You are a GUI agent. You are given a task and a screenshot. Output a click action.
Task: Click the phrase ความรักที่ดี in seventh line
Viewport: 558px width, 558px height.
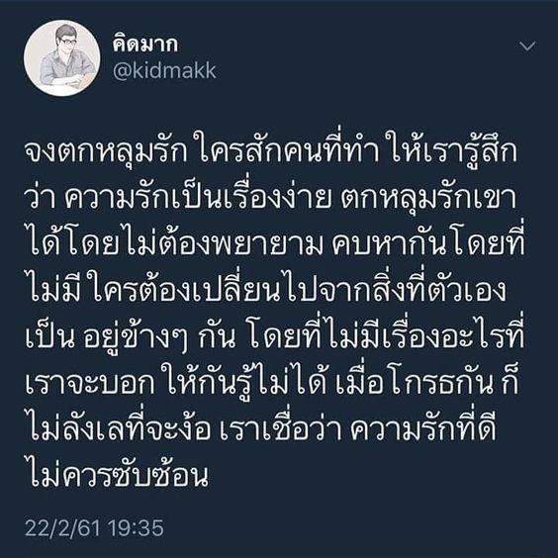coord(422,427)
